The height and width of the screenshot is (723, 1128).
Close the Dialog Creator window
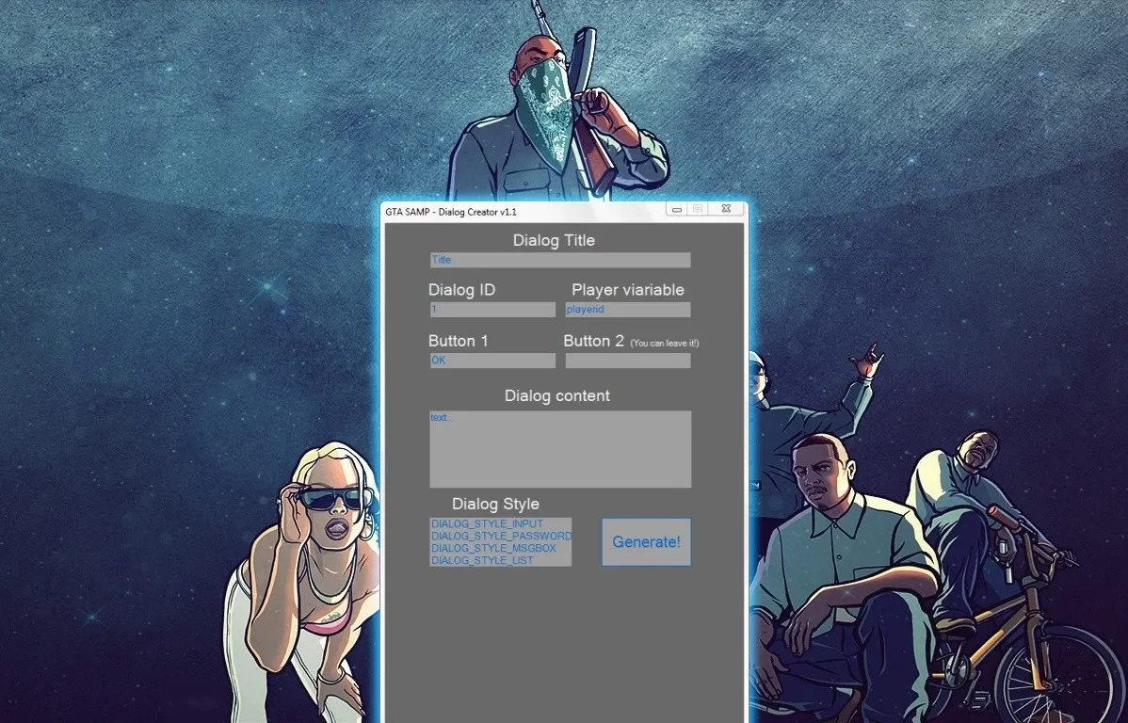[x=727, y=209]
